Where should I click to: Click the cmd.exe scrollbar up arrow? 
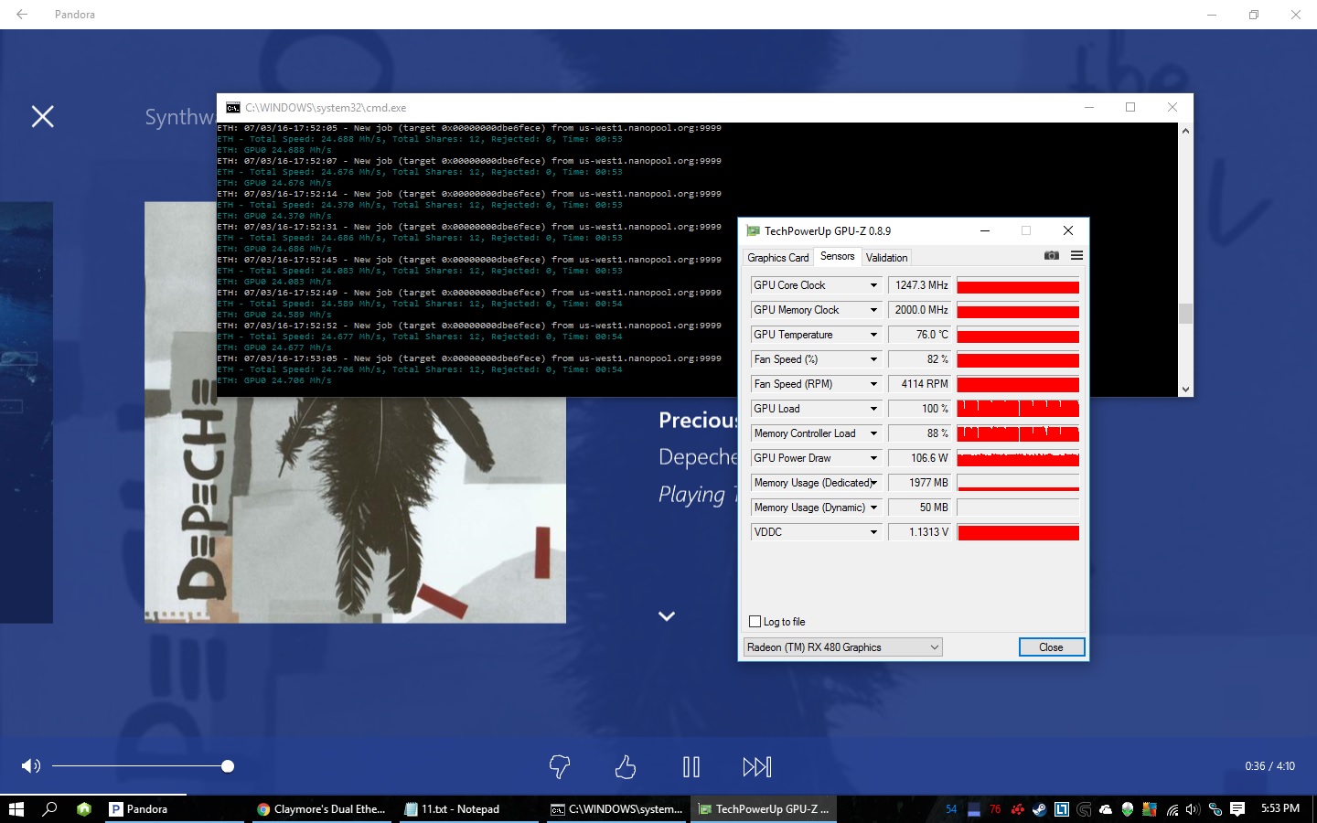[x=1185, y=131]
